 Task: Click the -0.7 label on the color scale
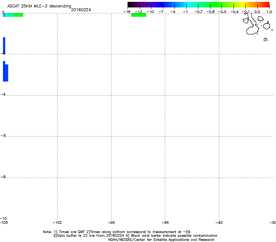(x=198, y=12)
